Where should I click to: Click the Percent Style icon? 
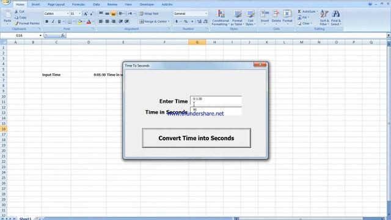click(x=186, y=22)
